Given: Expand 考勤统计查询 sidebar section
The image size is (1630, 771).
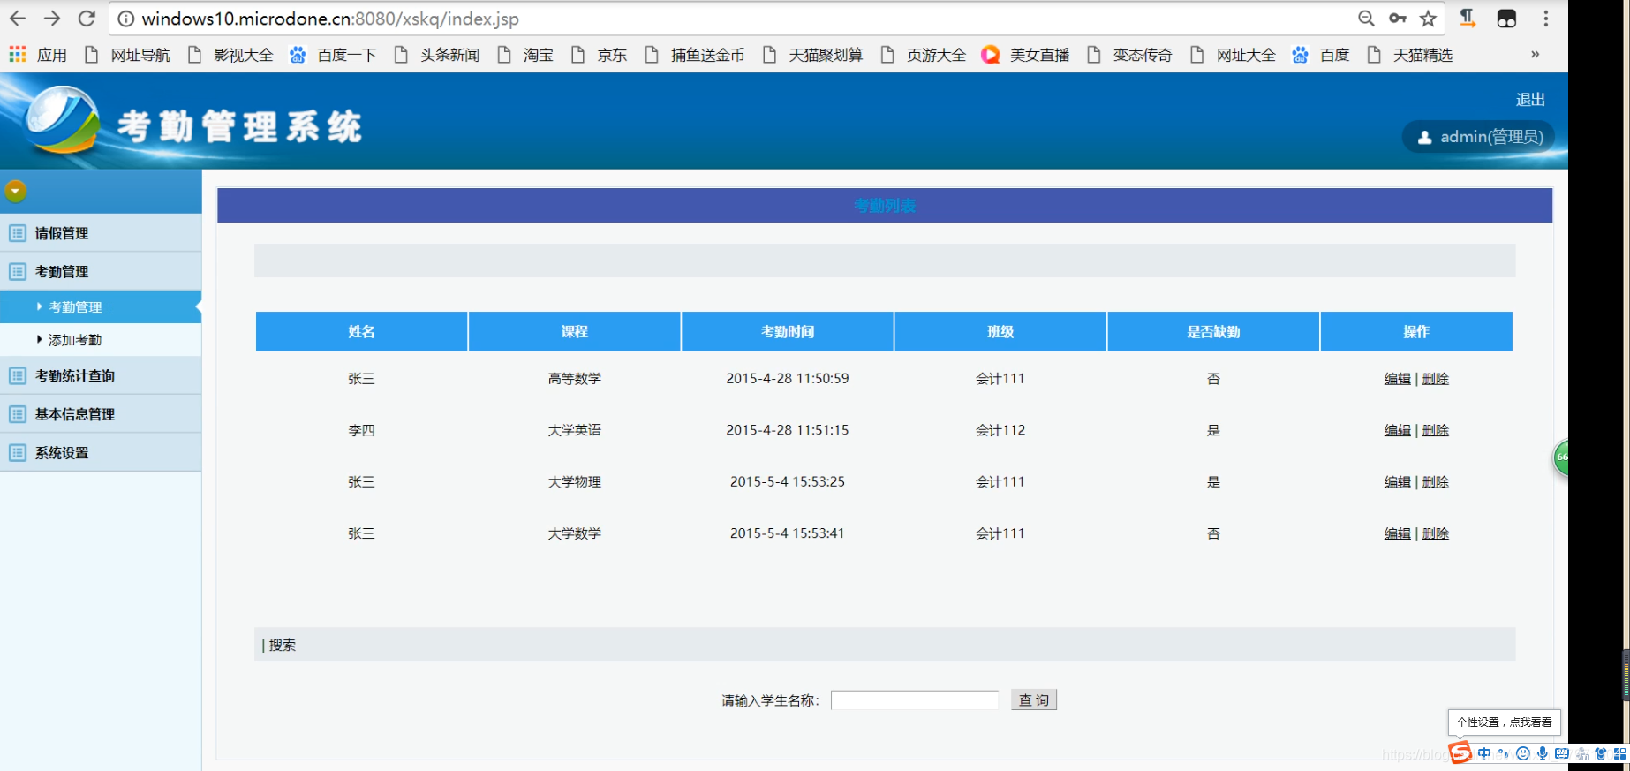Looking at the screenshot, I should point(101,375).
